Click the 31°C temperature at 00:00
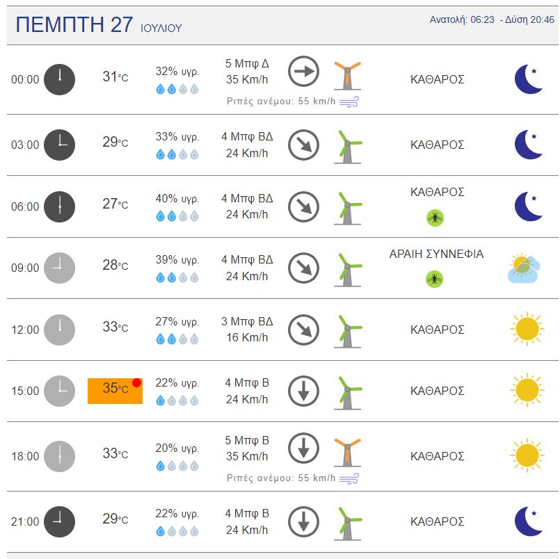Viewport: 560px width, 559px height. pyautogui.click(x=115, y=77)
